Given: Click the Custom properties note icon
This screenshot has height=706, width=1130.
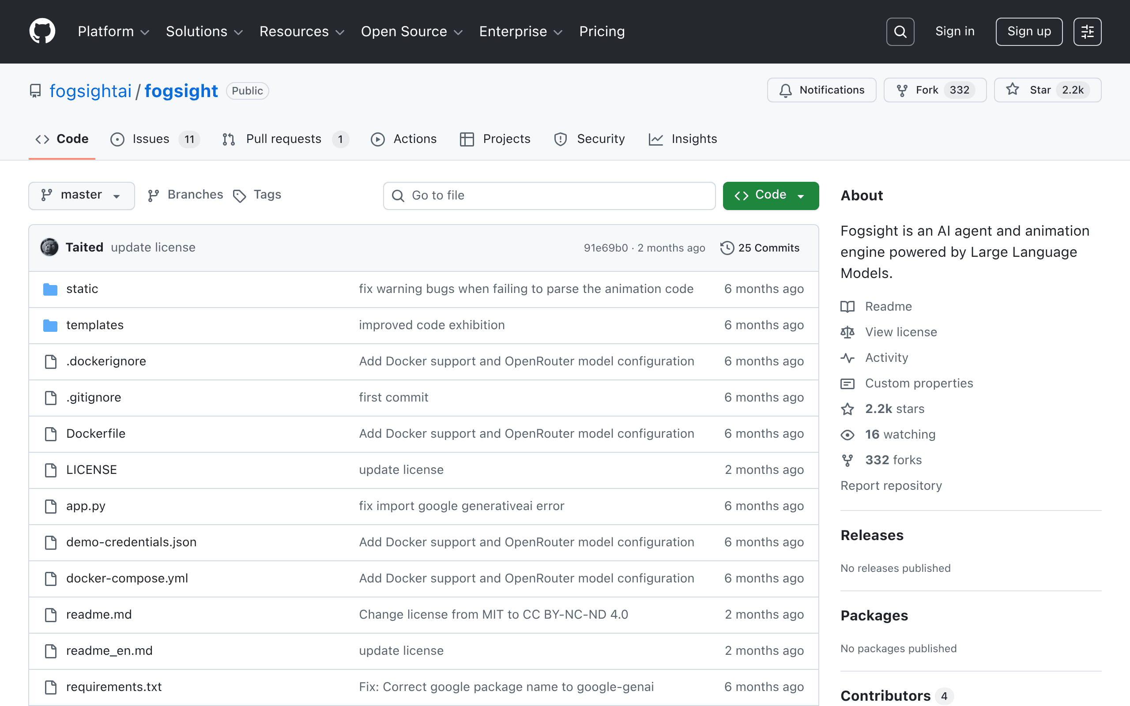Looking at the screenshot, I should tap(847, 384).
